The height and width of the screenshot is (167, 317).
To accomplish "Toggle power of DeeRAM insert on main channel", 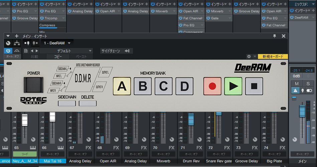I will 292,18.
